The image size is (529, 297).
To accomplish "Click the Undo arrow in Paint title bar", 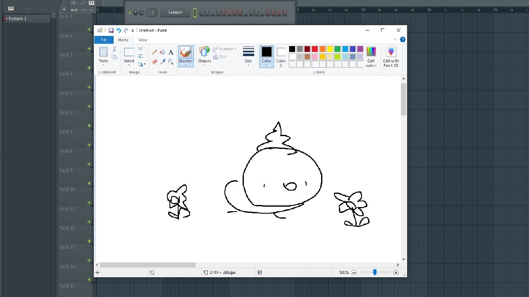I will point(119,31).
